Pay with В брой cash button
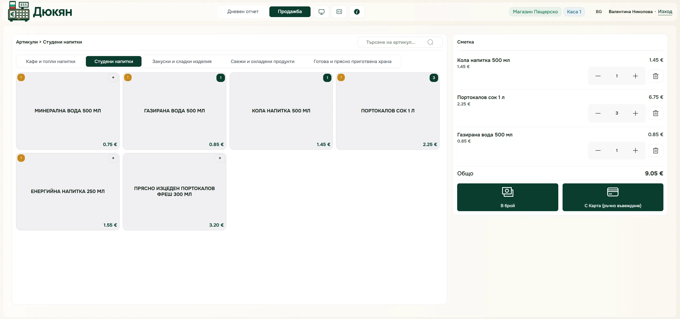Image resolution: width=680 pixels, height=319 pixels. [x=507, y=197]
